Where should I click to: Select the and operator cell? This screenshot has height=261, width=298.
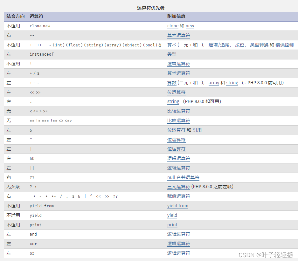(33, 234)
